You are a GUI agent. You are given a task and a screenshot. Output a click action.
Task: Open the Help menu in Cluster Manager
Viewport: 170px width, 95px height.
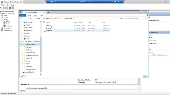13,5
